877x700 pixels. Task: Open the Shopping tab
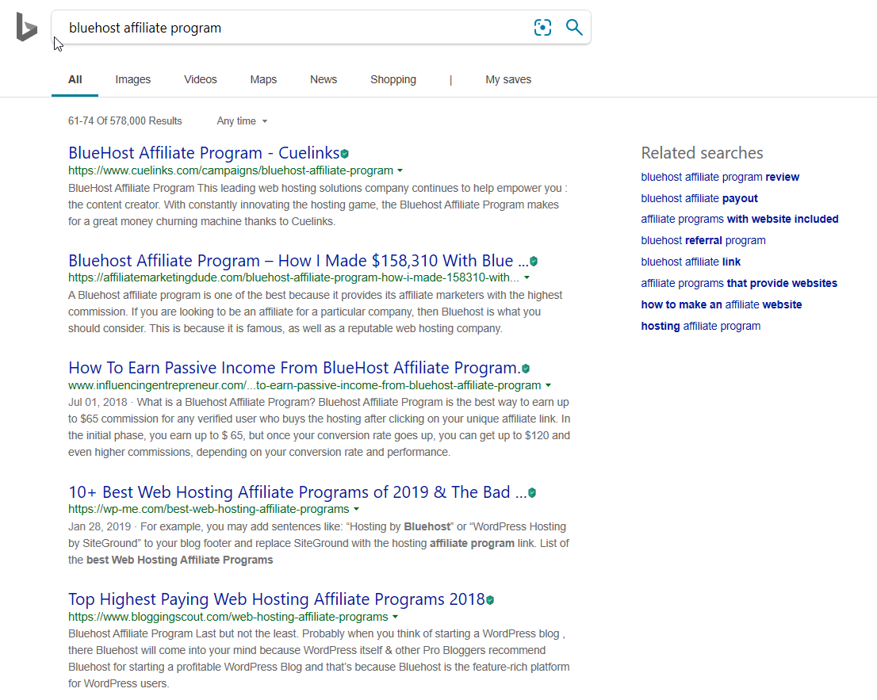point(393,79)
